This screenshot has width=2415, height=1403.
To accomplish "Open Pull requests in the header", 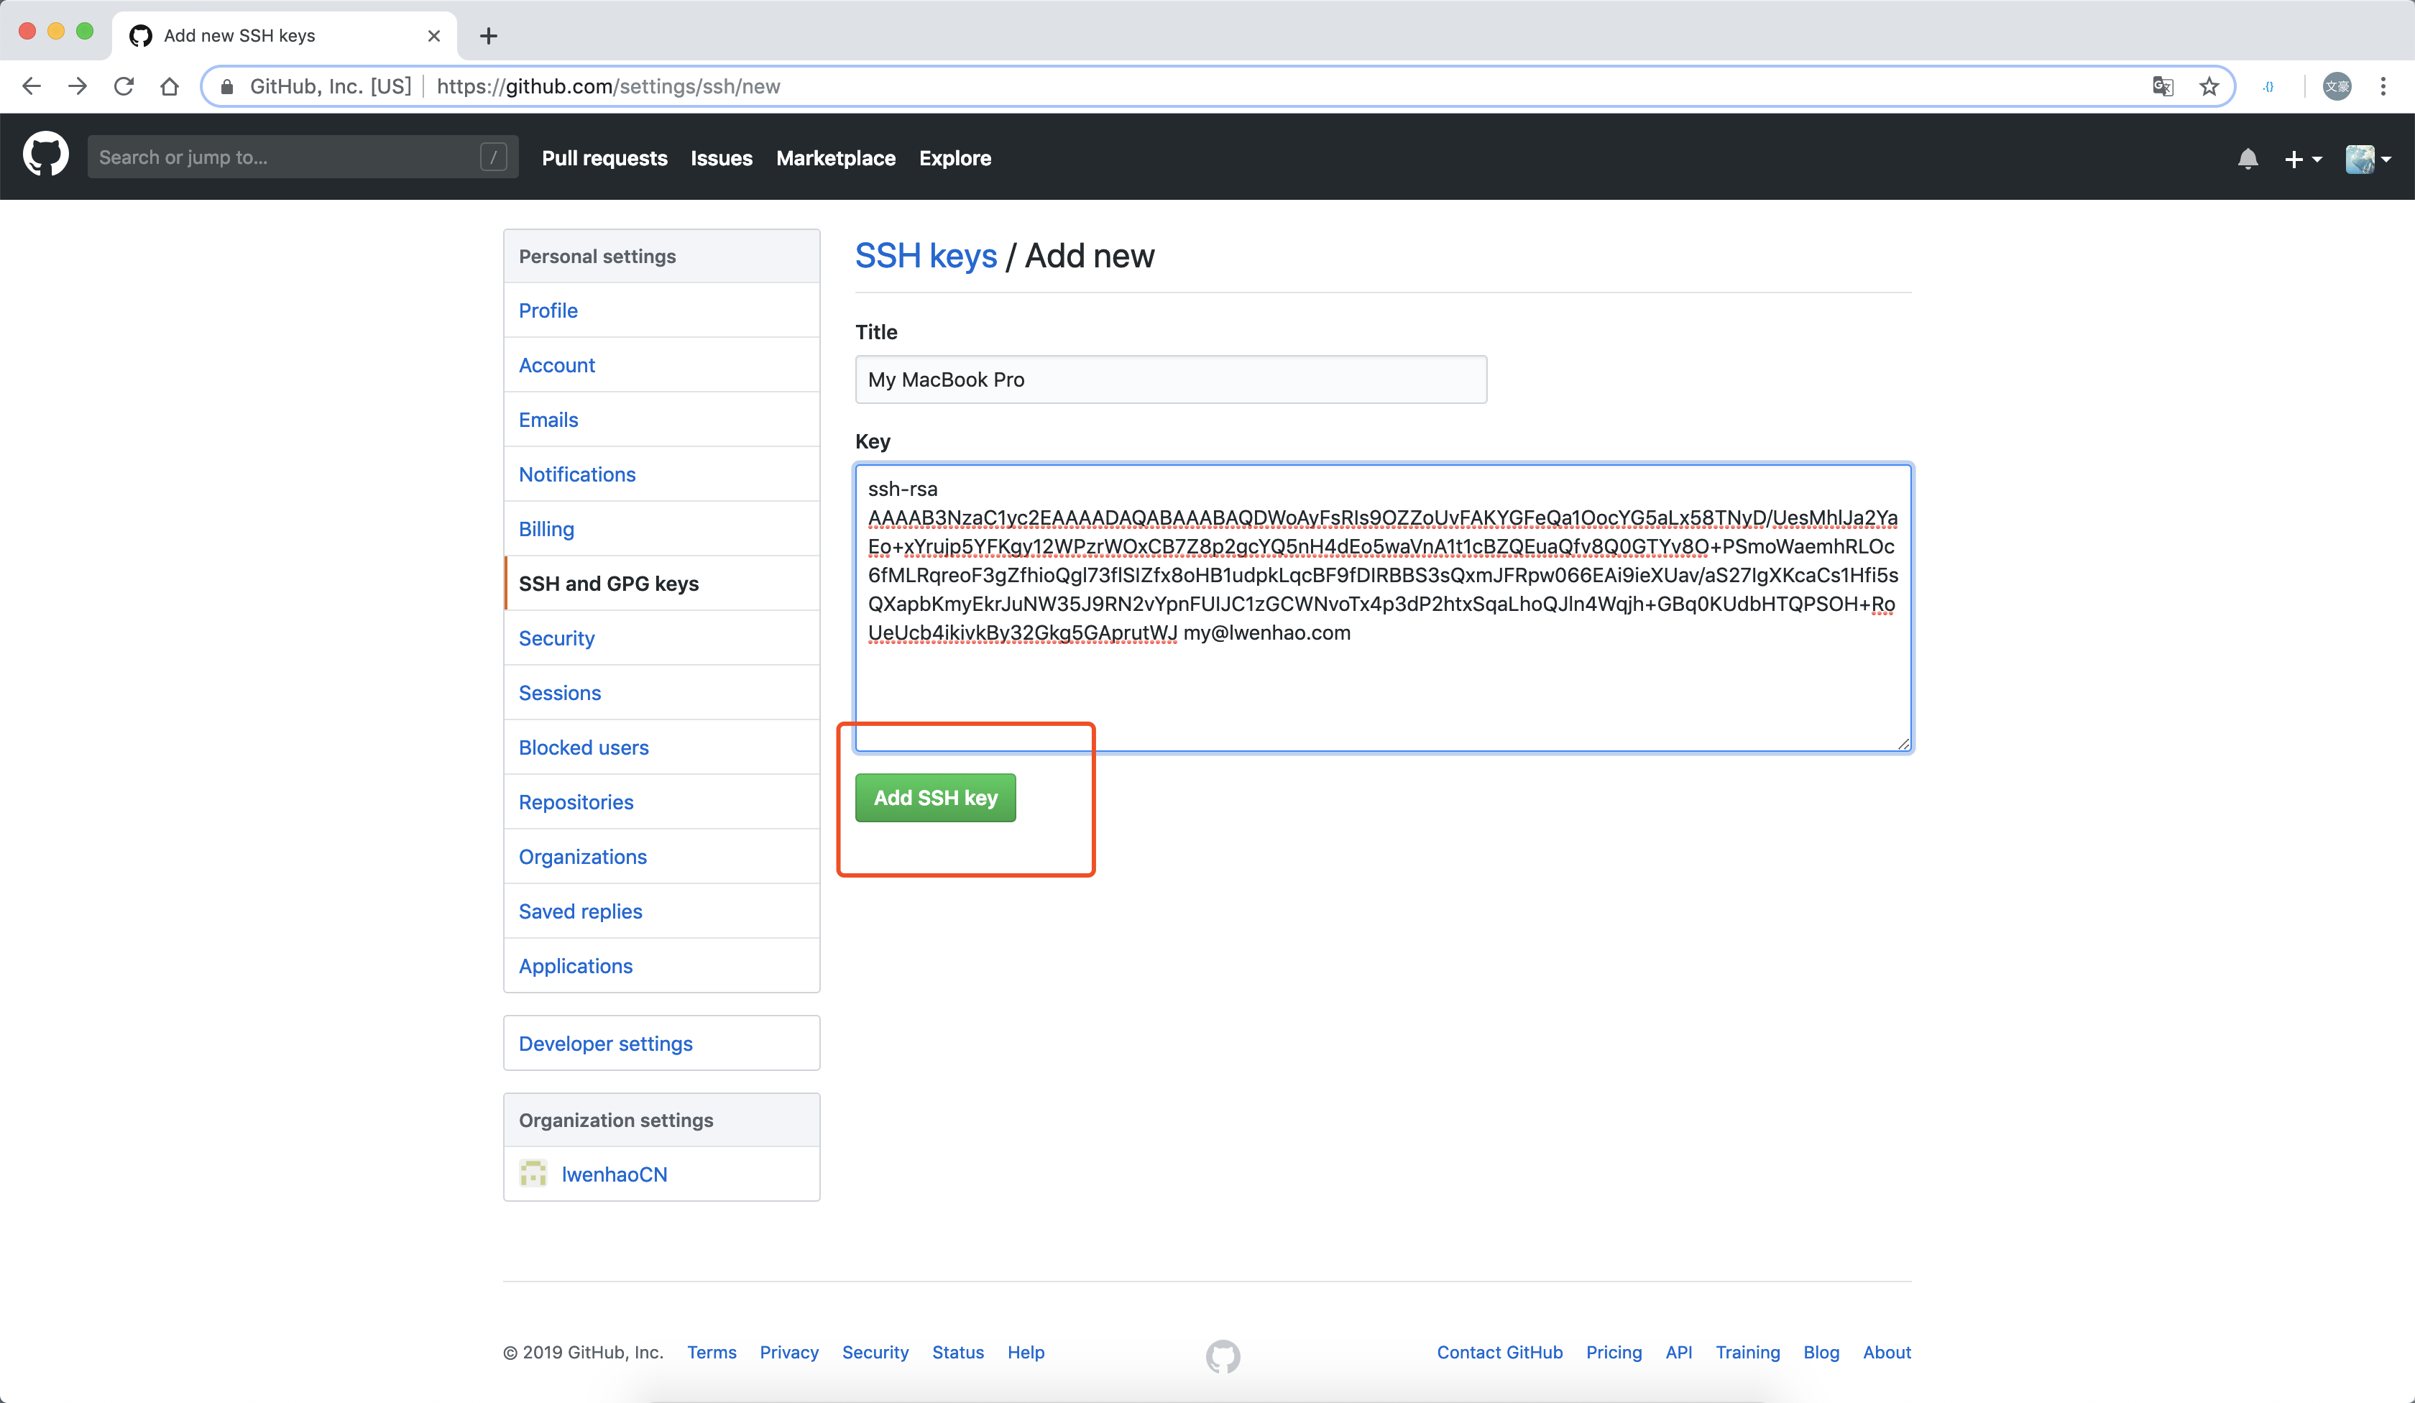I will point(604,158).
